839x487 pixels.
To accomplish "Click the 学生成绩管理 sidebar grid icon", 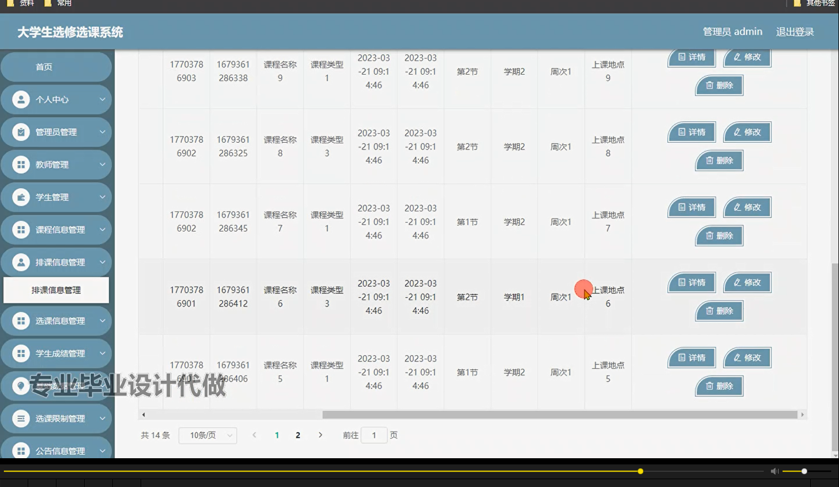I will (x=21, y=354).
